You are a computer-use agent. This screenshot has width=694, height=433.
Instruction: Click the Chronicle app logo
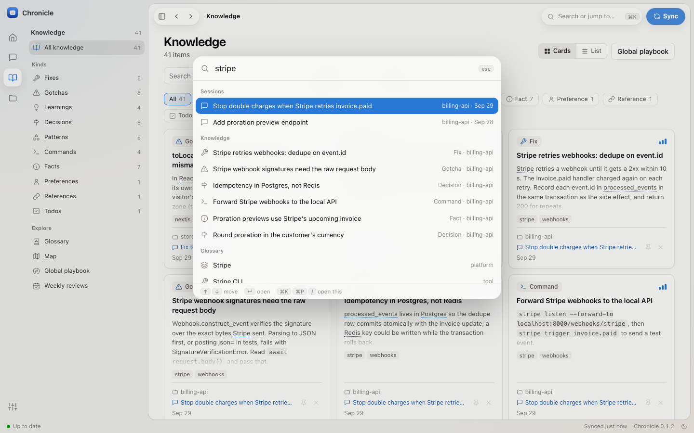pos(13,13)
